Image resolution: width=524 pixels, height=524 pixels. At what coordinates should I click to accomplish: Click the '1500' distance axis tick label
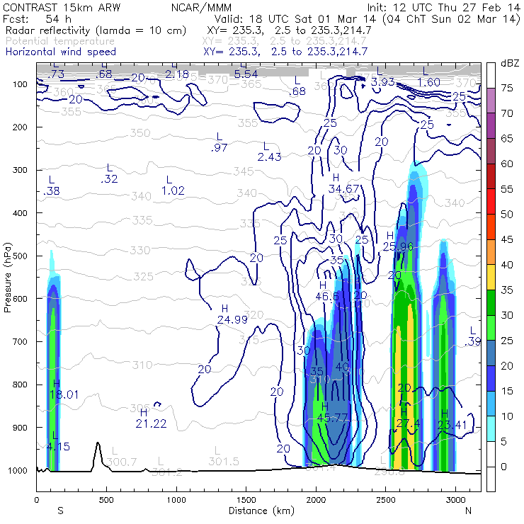(x=246, y=500)
